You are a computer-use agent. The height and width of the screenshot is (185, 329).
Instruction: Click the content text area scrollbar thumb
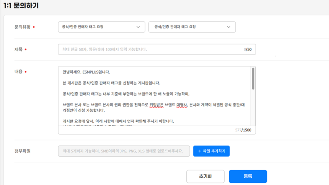253,79
